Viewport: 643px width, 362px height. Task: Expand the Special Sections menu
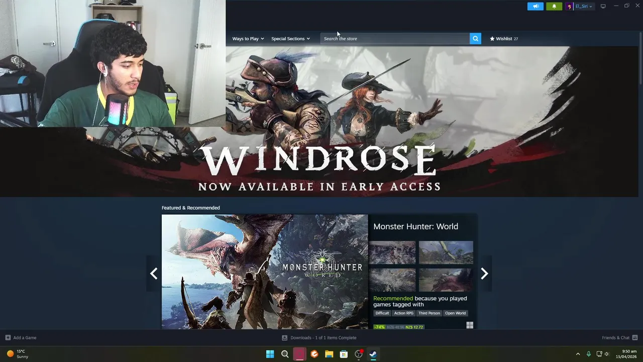(290, 39)
